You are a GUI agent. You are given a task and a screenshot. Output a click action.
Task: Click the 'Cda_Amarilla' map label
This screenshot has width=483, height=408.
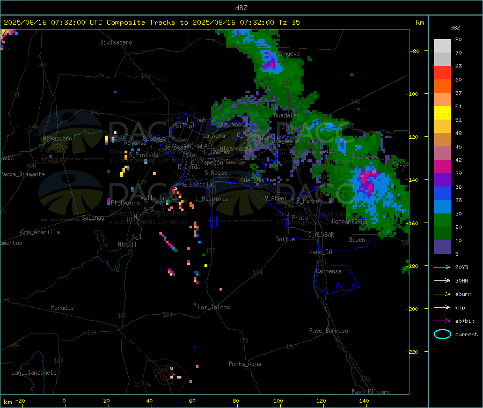tap(41, 232)
